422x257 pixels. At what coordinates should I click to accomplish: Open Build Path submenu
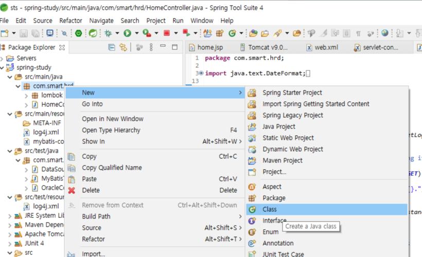coord(155,216)
